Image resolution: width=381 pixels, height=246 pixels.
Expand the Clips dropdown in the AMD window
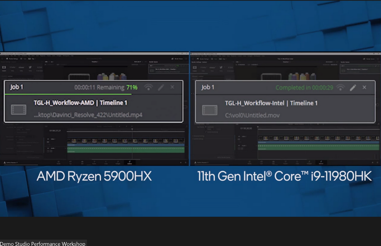[32, 59]
